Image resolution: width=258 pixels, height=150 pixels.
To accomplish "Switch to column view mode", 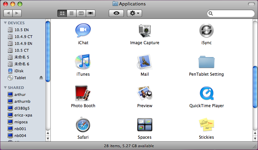I will (x=81, y=13).
